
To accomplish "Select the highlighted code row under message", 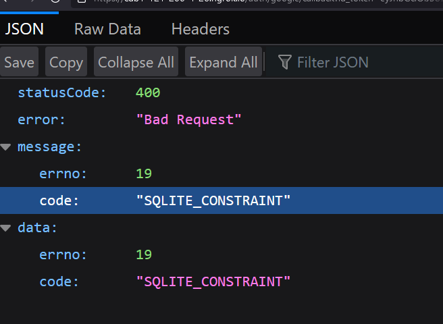I will click(221, 200).
